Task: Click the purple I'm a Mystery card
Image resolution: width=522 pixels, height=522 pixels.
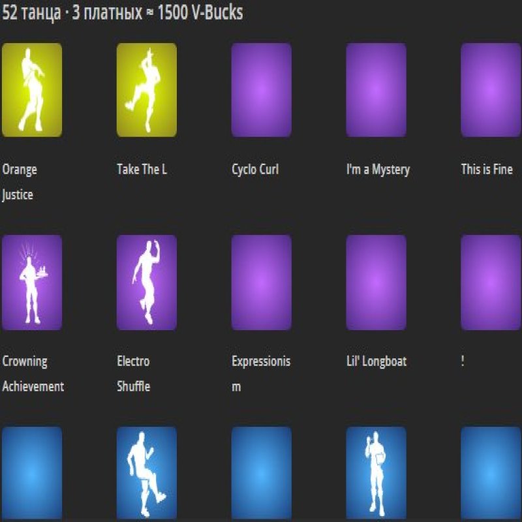Action: (376, 90)
